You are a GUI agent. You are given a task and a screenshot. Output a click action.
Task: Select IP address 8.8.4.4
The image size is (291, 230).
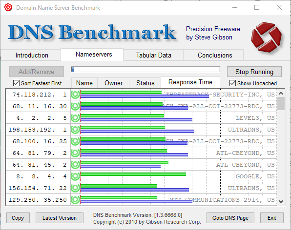(x=41, y=176)
